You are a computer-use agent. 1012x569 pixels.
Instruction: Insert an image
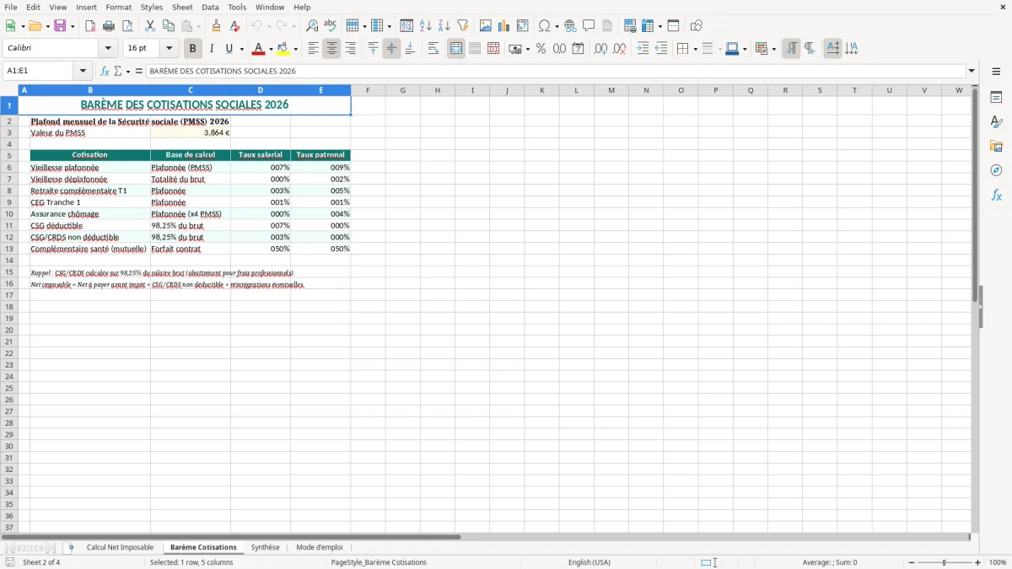click(486, 26)
